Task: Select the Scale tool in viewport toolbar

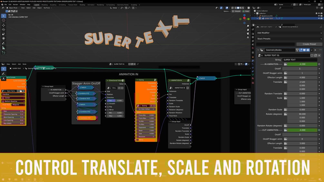Action: point(4,34)
